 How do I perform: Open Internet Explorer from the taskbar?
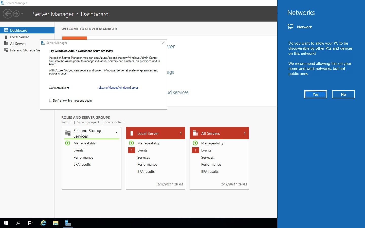coord(43,223)
